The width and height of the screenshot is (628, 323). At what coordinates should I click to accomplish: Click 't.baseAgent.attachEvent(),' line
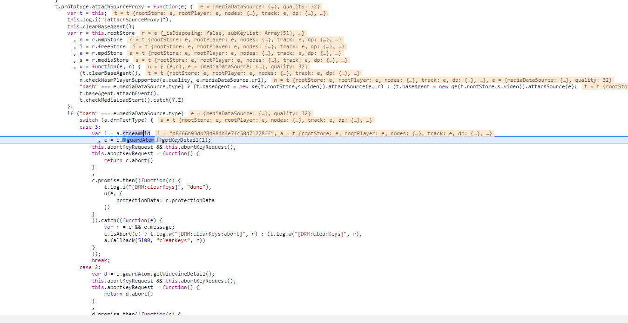119,93
